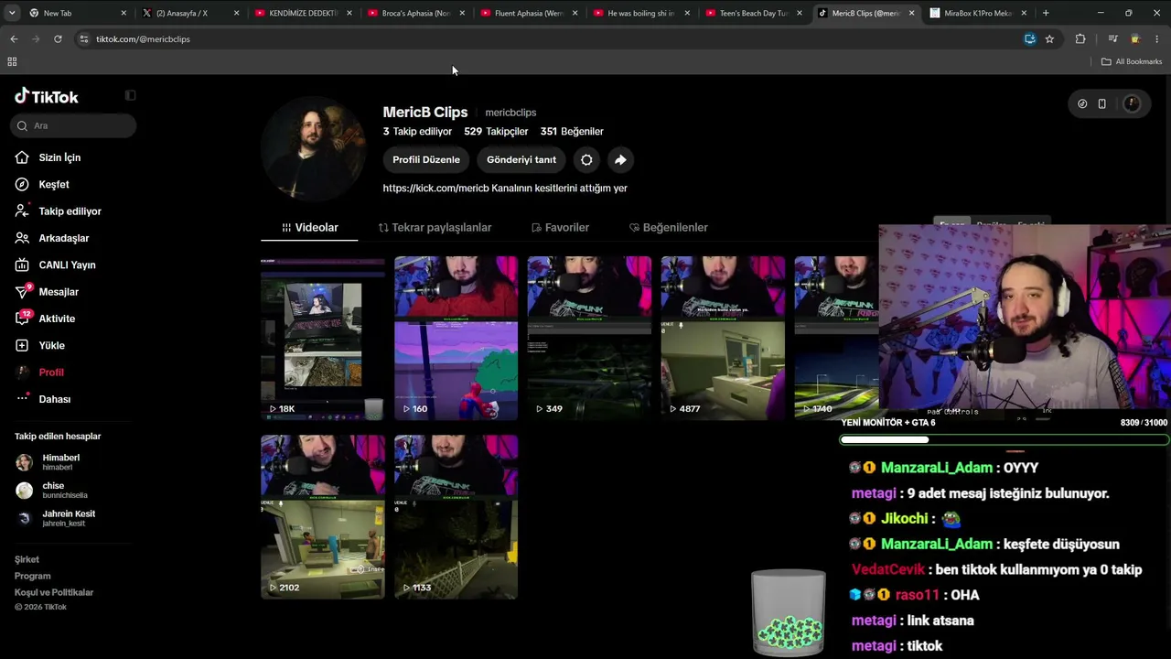Screen dimensions: 1171x659
Task: Open the video with 160 views
Action: (456, 338)
